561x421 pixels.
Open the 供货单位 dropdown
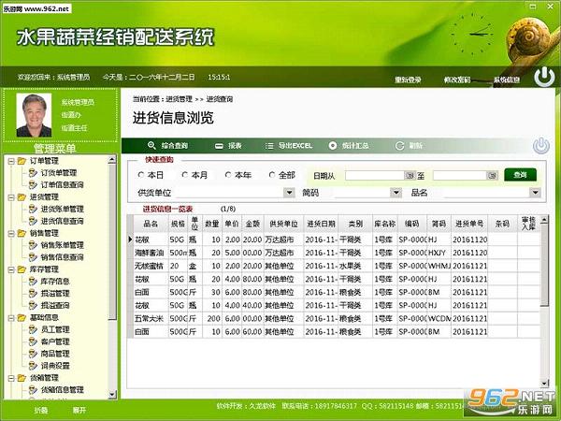[289, 193]
